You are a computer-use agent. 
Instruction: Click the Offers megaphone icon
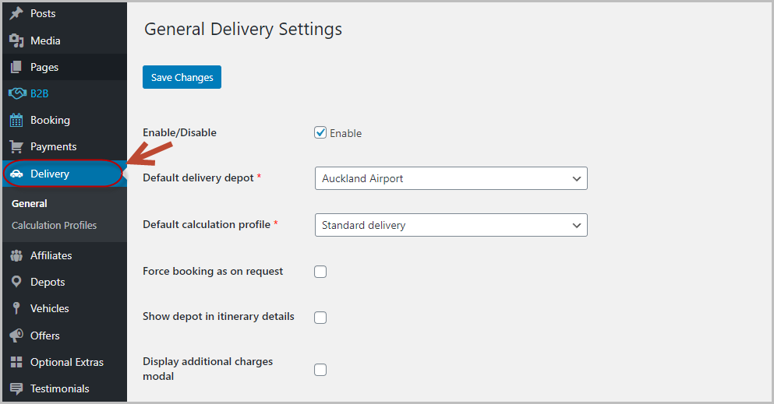pyautogui.click(x=16, y=335)
